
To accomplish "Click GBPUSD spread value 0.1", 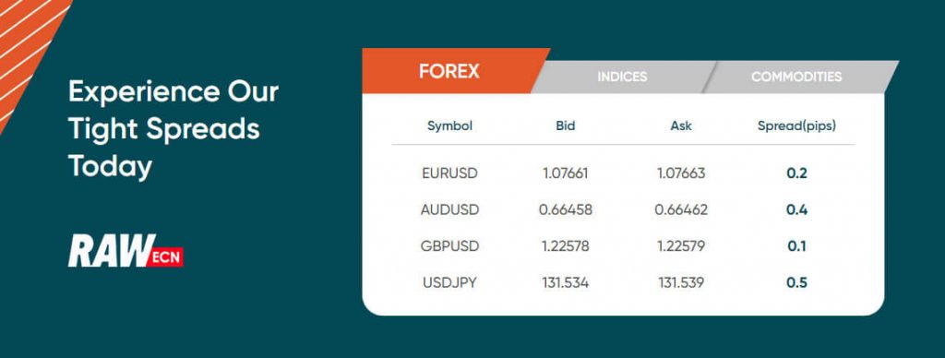I will click(x=796, y=246).
